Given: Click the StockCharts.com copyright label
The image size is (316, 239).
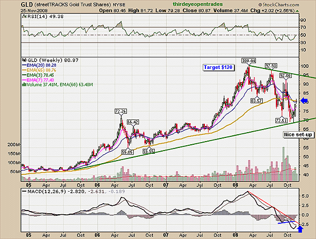Looking at the screenshot, I should pyautogui.click(x=279, y=4).
